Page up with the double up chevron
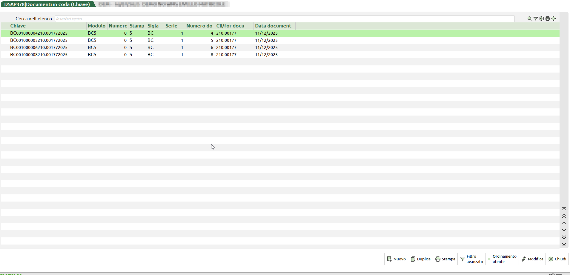The width and height of the screenshot is (570, 275). pyautogui.click(x=564, y=216)
